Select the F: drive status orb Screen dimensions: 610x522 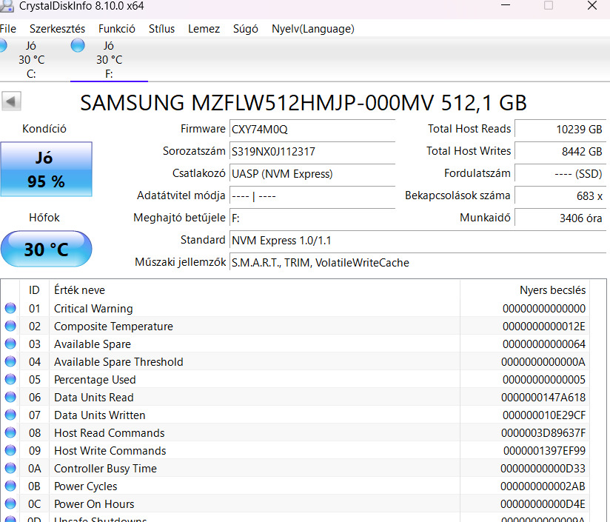(x=78, y=45)
